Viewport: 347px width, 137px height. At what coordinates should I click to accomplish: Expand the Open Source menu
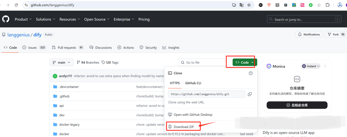[97, 19]
